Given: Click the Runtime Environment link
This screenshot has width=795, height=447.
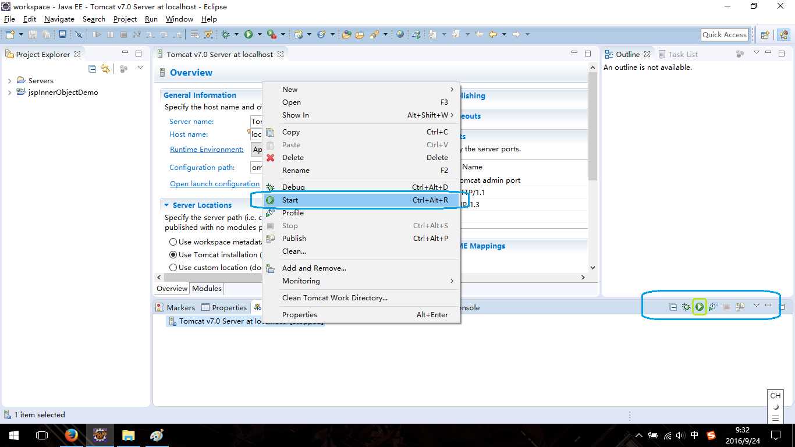Looking at the screenshot, I should [x=207, y=150].
